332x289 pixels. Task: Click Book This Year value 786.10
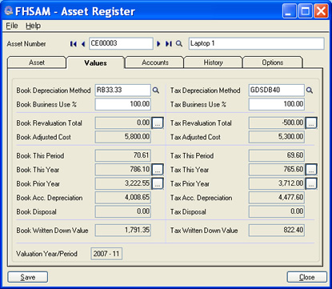pos(123,170)
